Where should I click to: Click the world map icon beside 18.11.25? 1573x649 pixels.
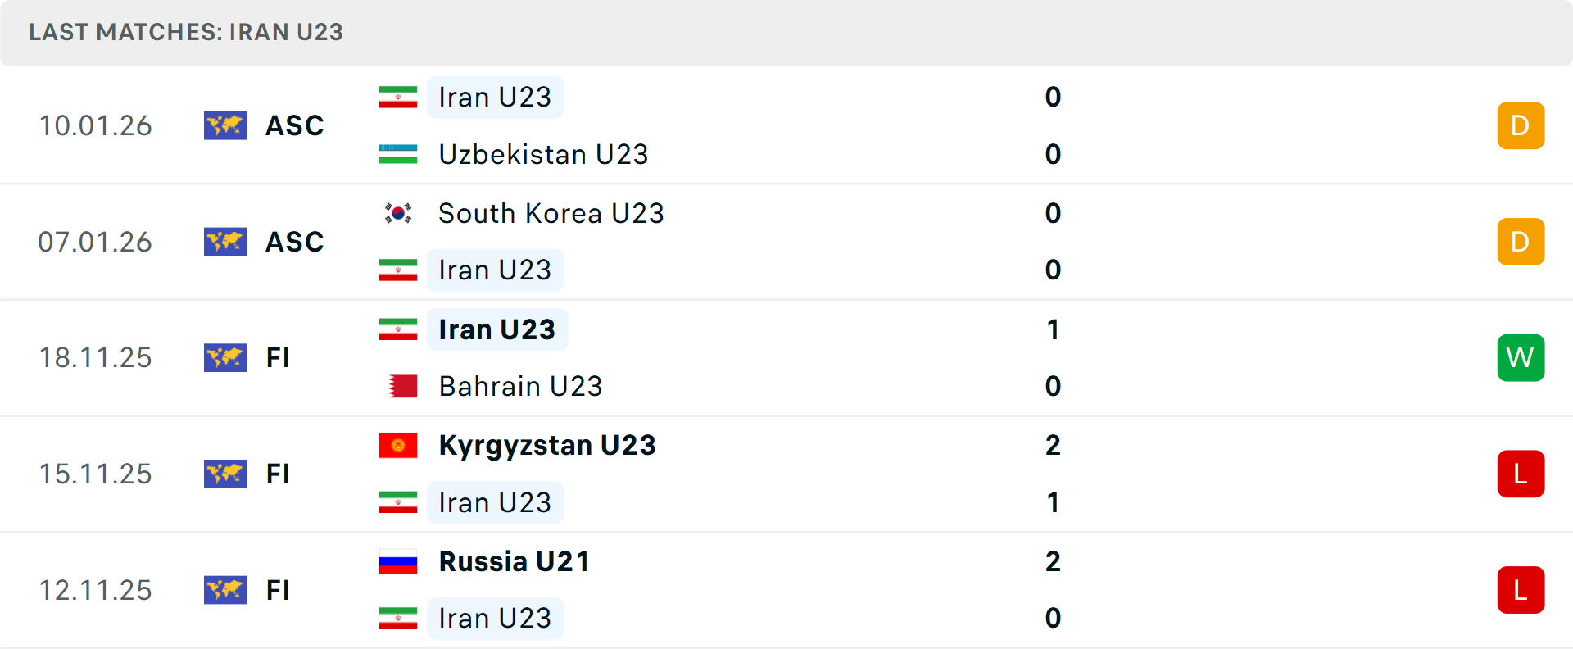[225, 357]
